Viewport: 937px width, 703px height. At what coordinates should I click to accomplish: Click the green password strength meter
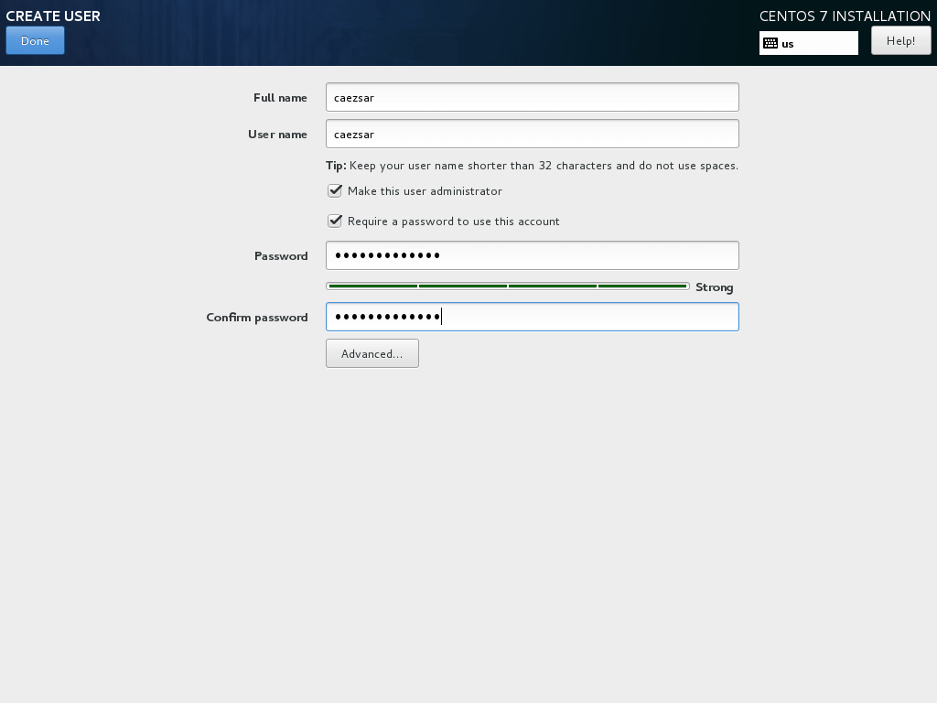pyautogui.click(x=509, y=286)
